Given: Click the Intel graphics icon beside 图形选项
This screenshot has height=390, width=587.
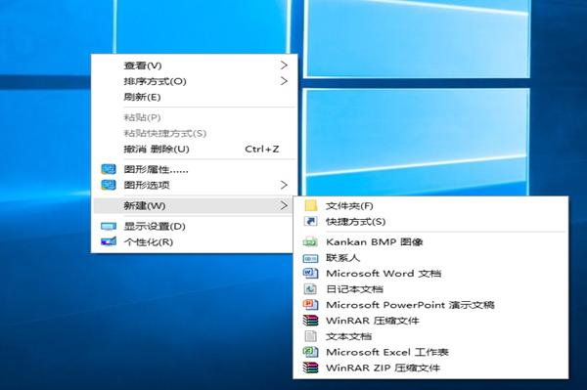Looking at the screenshot, I should (109, 185).
